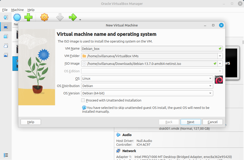This screenshot has height=160, width=244.
Task: Open the OS Distribution Debian dropdown
Action: coord(147,86)
